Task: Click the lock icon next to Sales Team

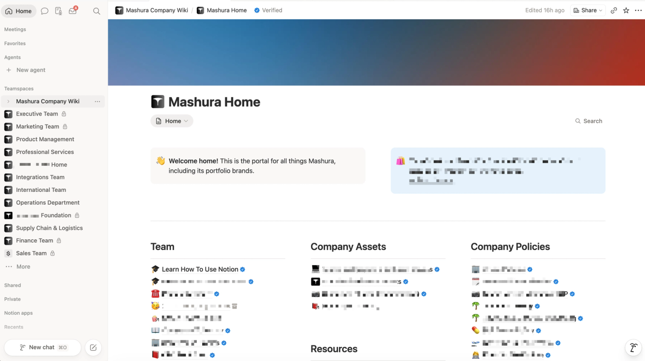Action: (53, 253)
